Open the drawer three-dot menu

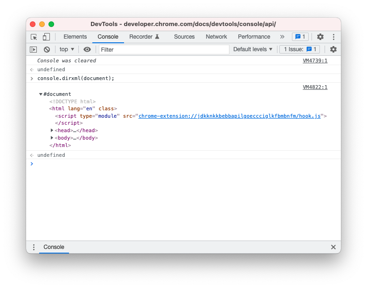[x=34, y=247]
